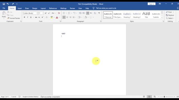Decrease paragraph indent

click(x=80, y=13)
